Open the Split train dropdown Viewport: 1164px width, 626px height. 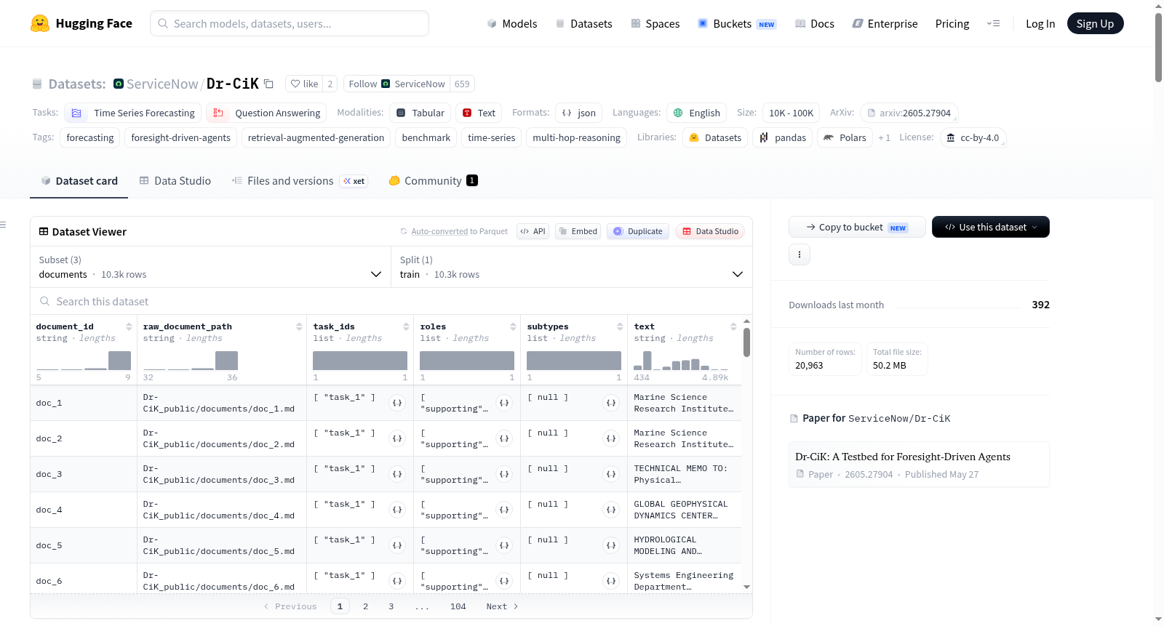click(x=572, y=267)
